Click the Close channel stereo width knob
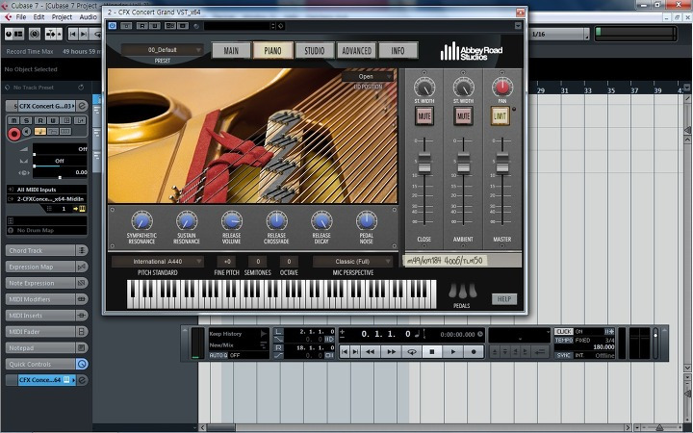693x433 pixels. click(x=424, y=87)
